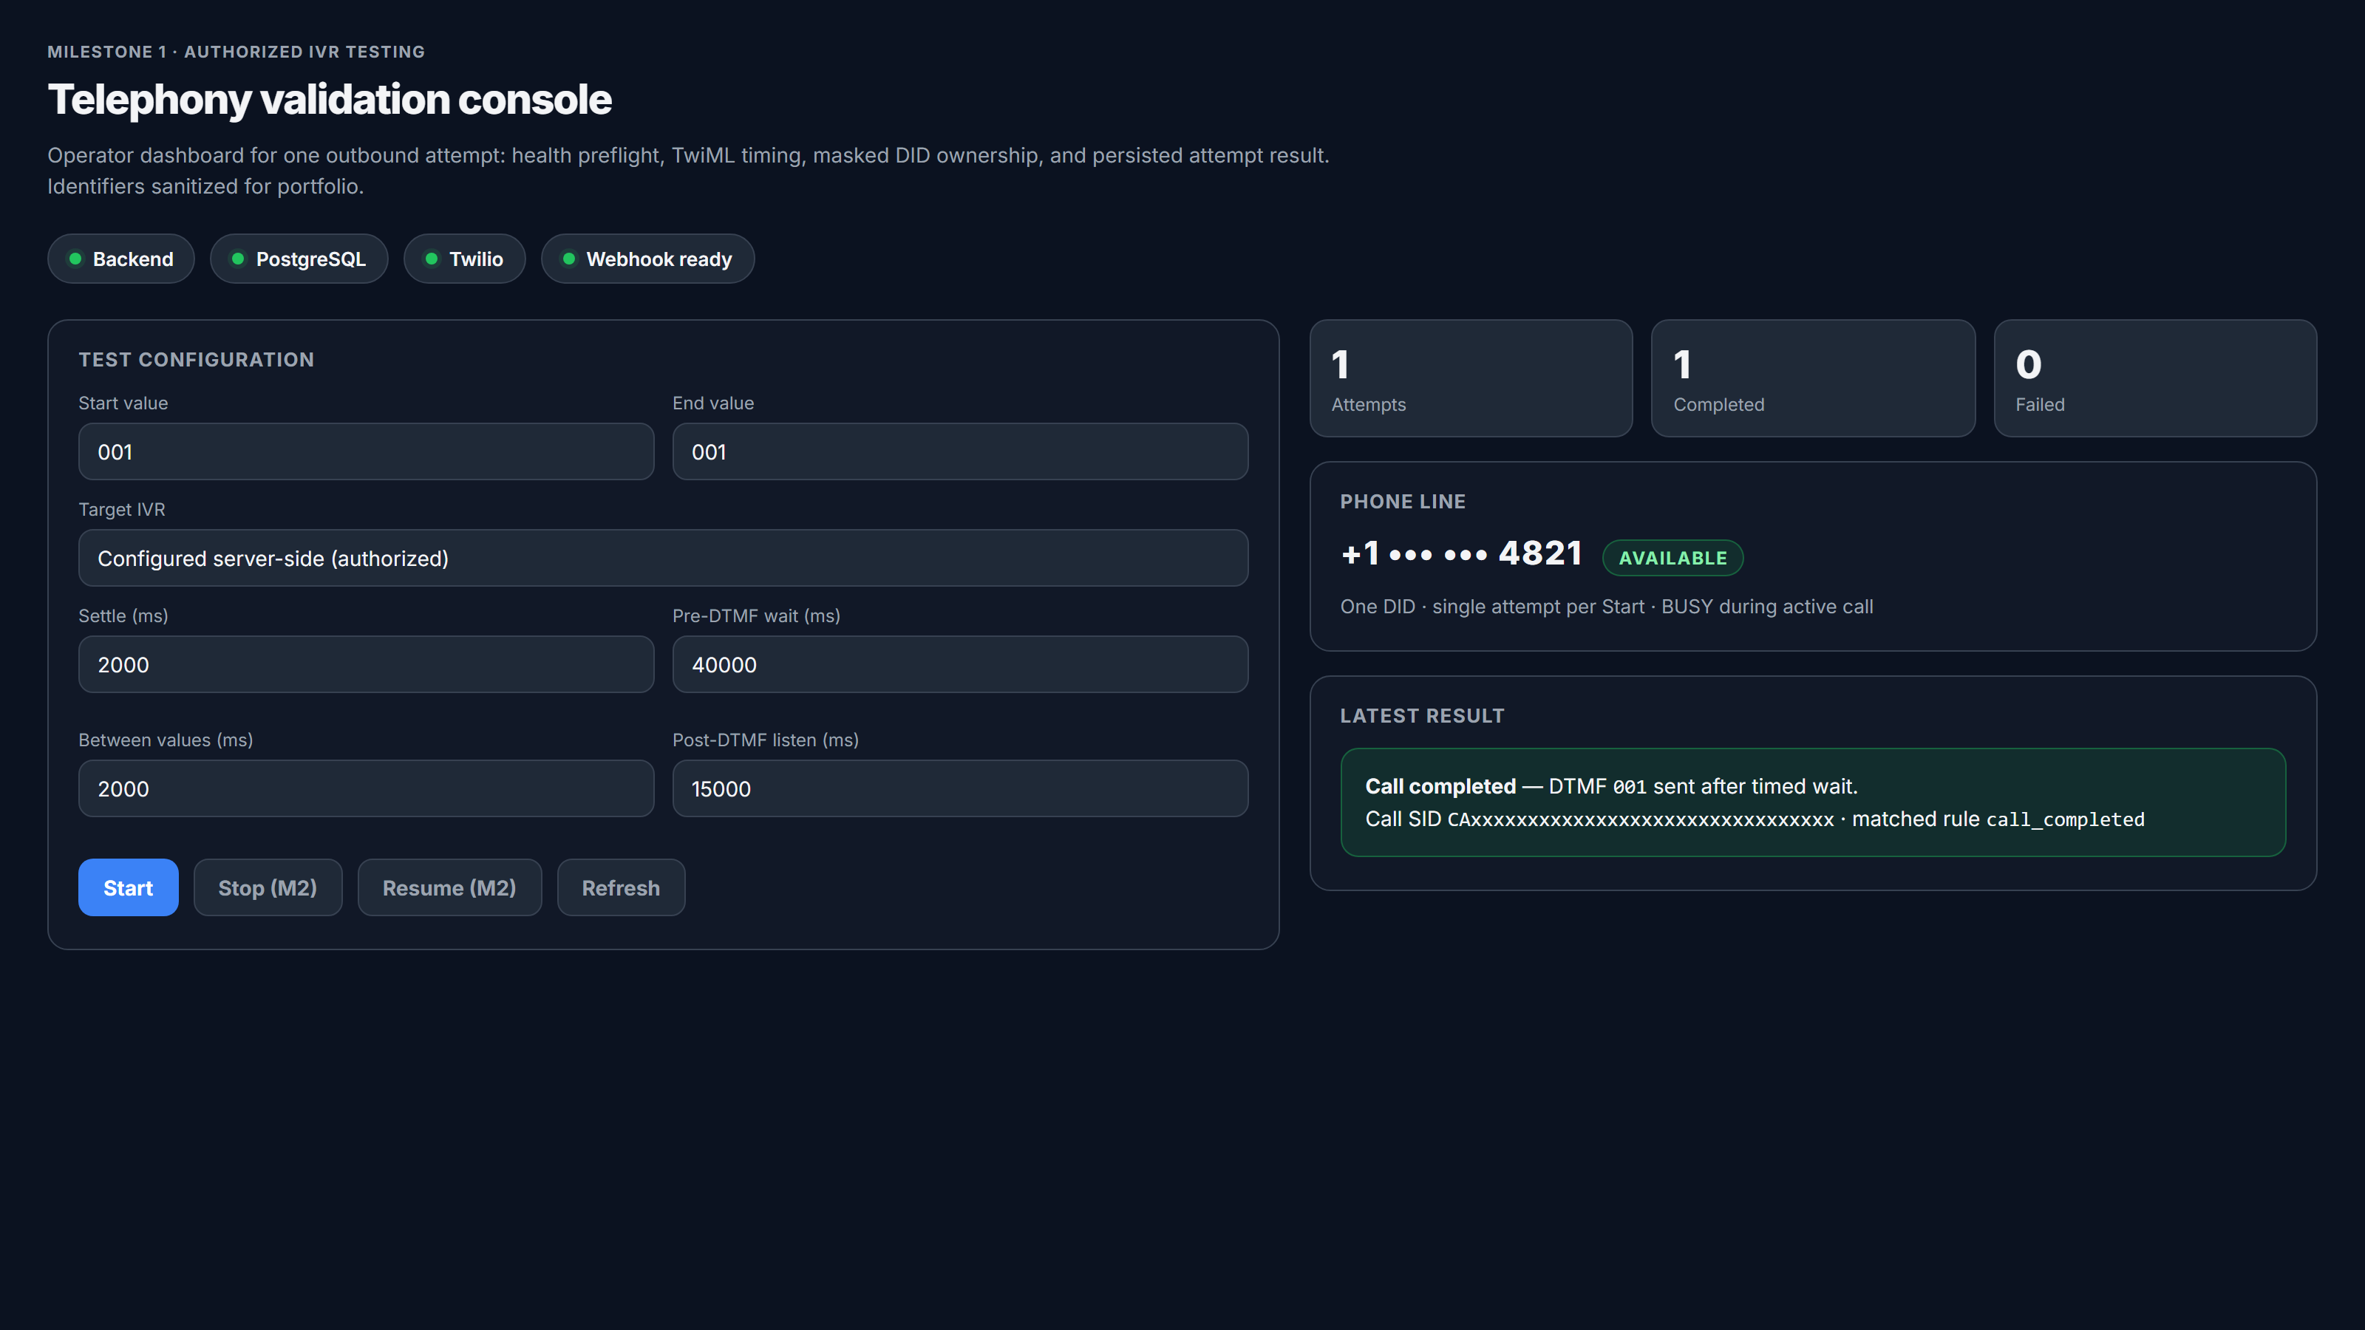Click the Post-DTMF listen (ms) label

(x=766, y=740)
